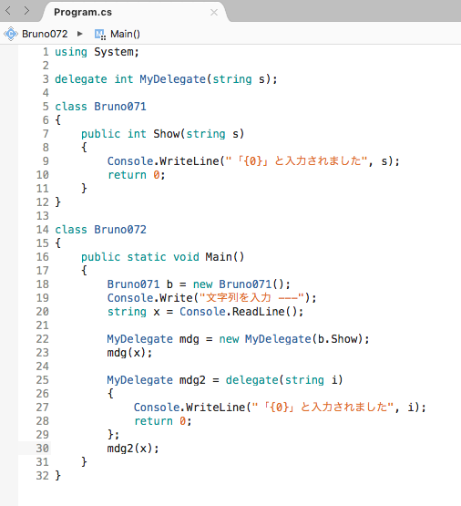Click 'MyDelegate mdg = new MyDelegate(b.Show);' line
The width and height of the screenshot is (461, 506).
[x=238, y=339]
